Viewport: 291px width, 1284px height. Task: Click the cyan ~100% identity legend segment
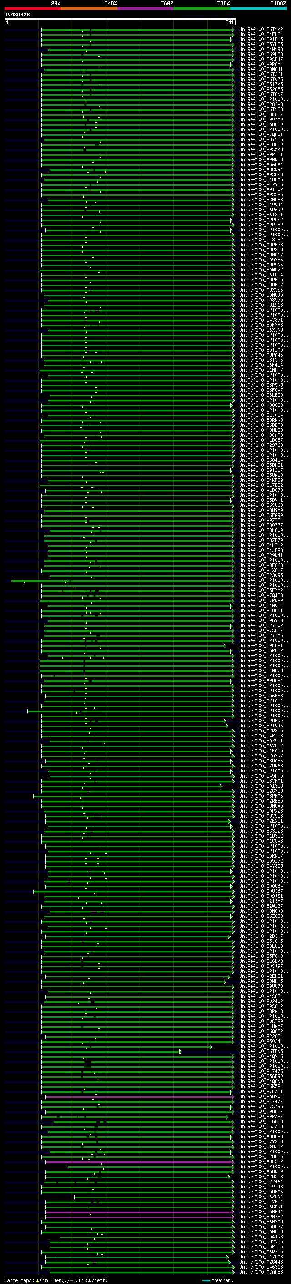click(x=258, y=8)
